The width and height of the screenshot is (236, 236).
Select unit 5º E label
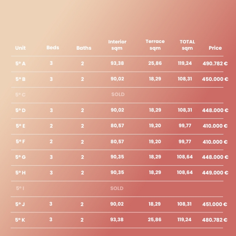(x=21, y=126)
